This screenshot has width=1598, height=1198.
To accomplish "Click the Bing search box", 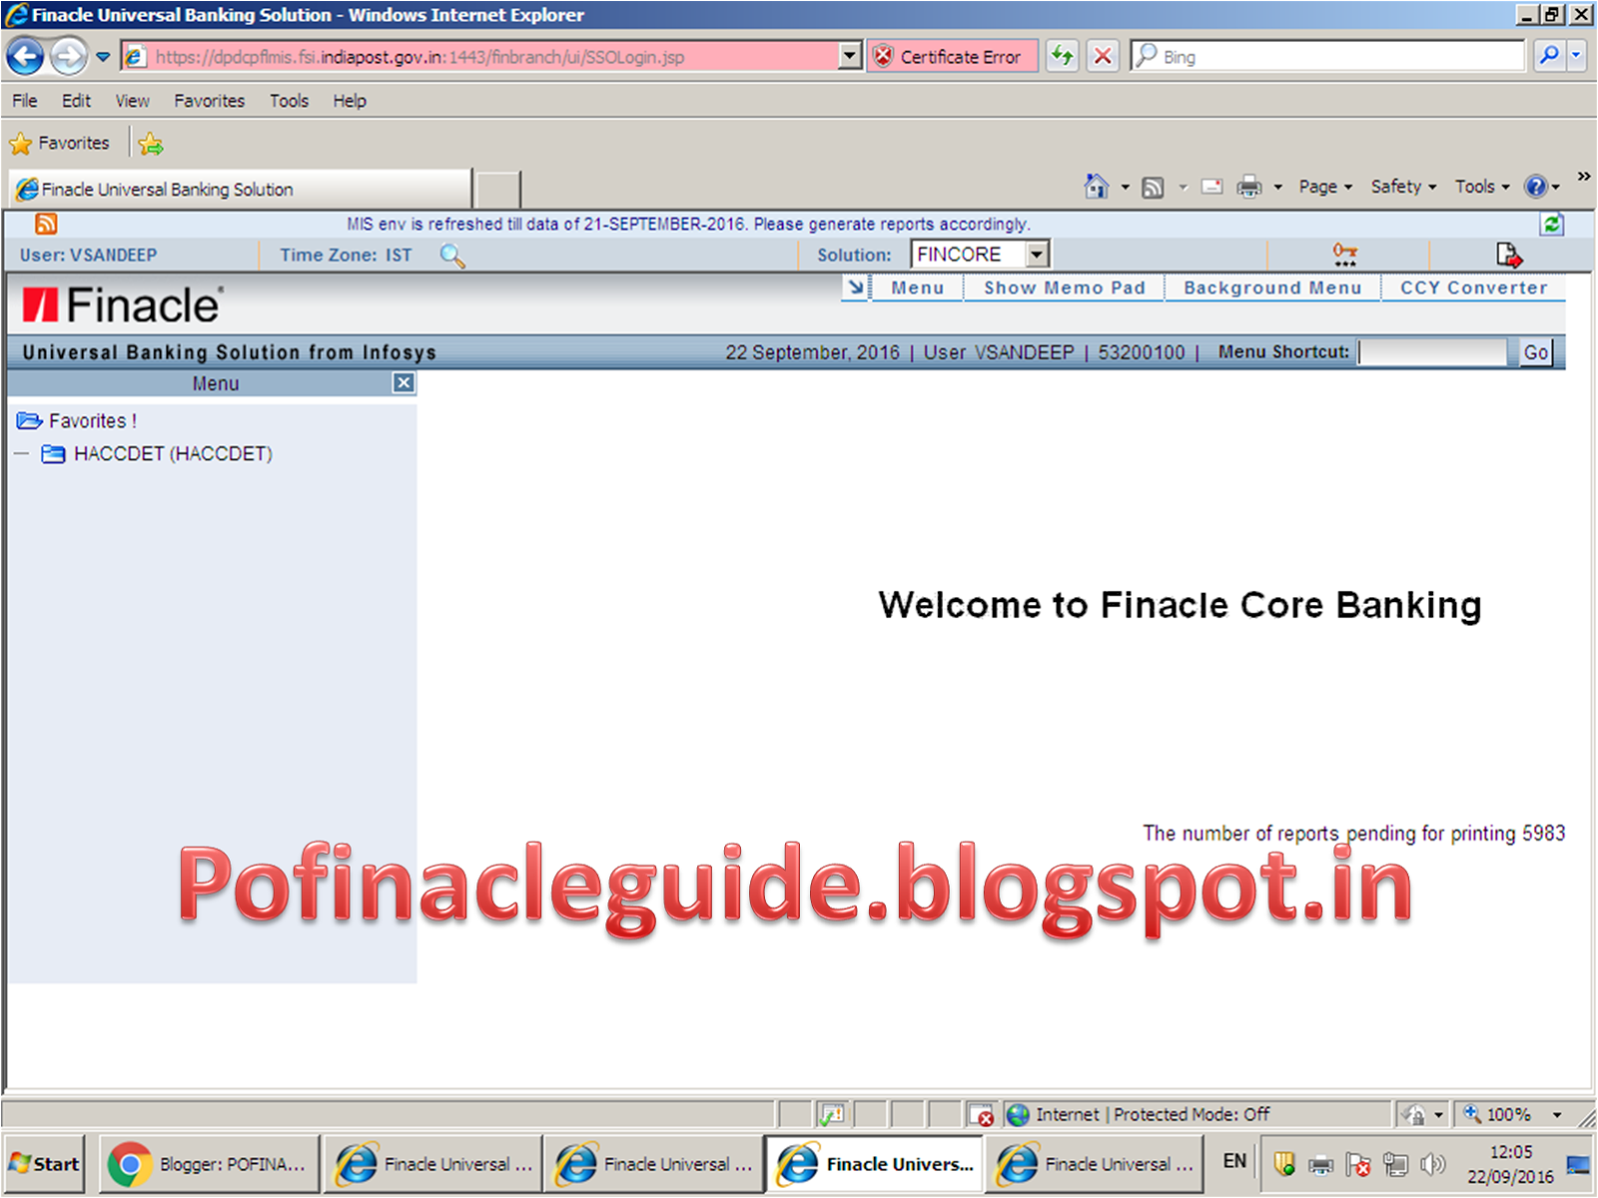I will coord(1328,57).
